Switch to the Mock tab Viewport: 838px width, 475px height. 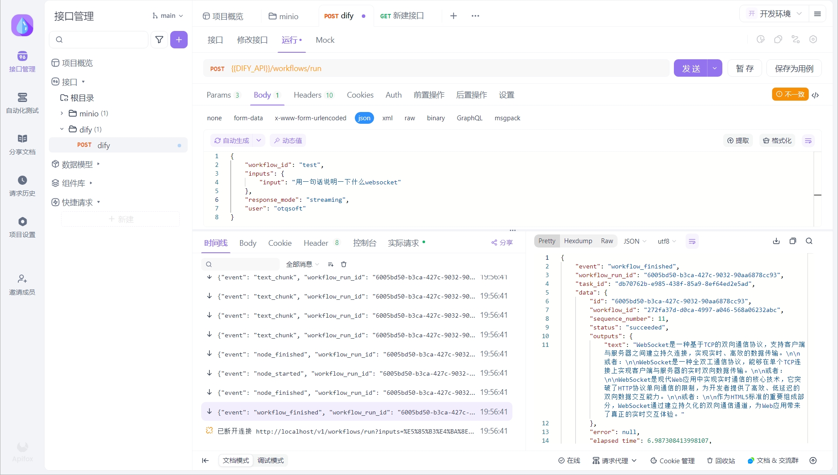pyautogui.click(x=325, y=40)
